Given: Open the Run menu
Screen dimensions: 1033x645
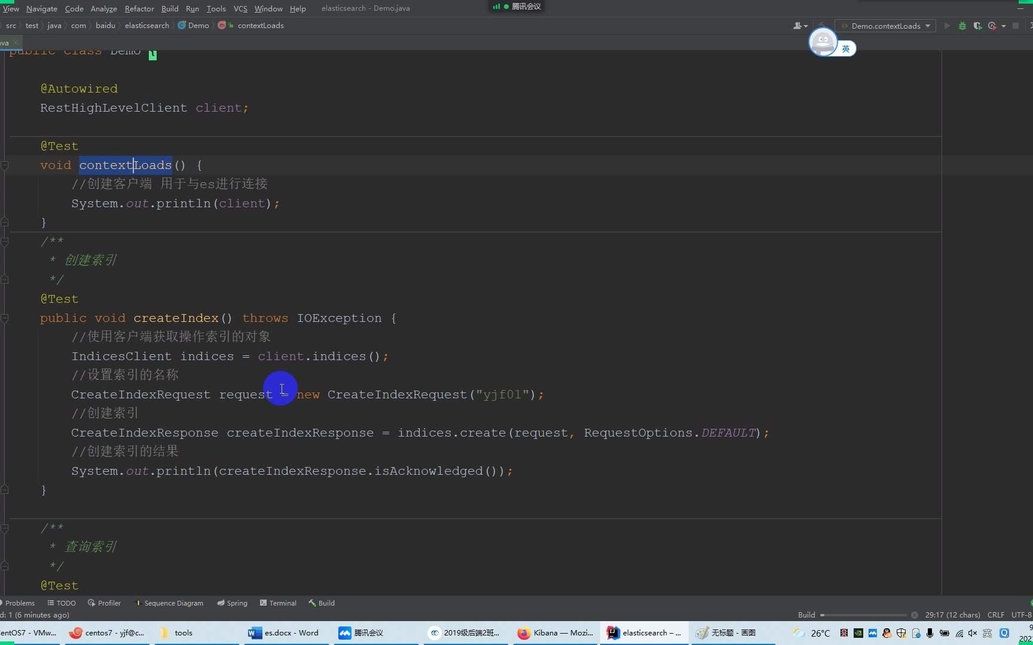Looking at the screenshot, I should (192, 8).
